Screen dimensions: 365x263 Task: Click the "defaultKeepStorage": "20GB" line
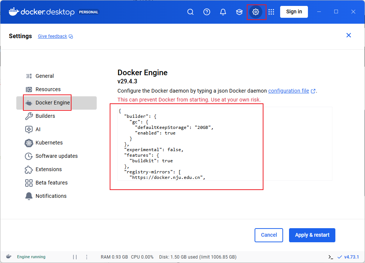(x=174, y=127)
